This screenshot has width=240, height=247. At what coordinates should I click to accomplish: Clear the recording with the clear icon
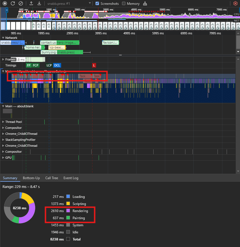tap(21, 4)
